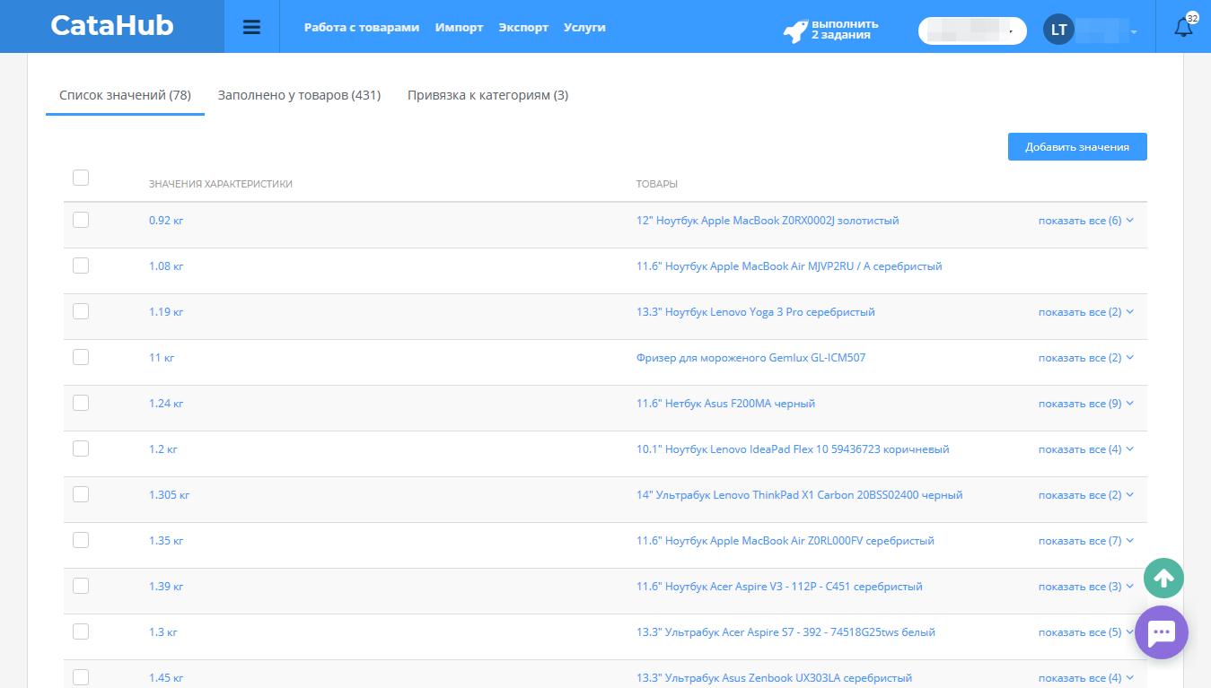Open Lenovo ThinkPad X1 Carbon product

click(x=799, y=495)
